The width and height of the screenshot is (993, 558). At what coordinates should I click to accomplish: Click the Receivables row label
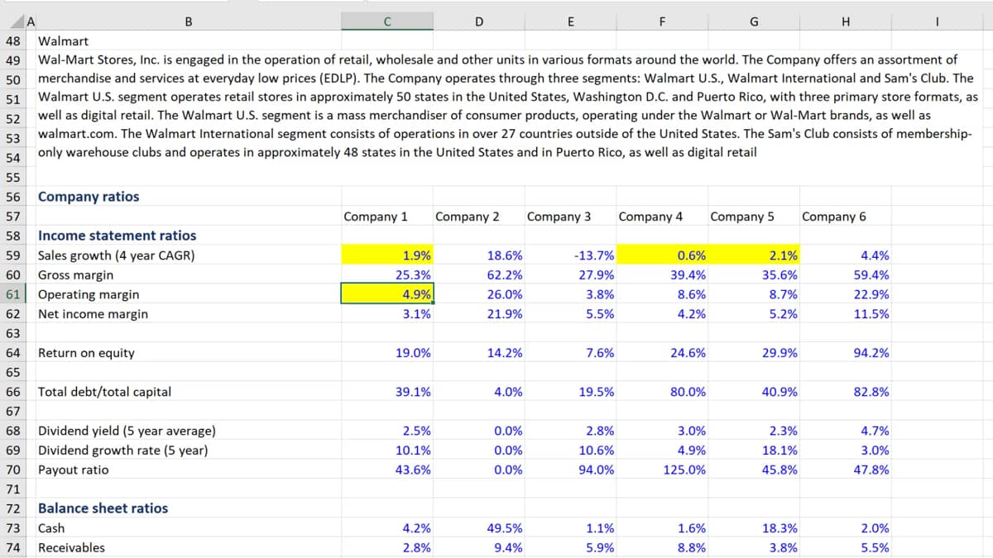(x=72, y=547)
